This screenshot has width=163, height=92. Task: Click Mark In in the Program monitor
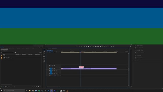click(79, 47)
